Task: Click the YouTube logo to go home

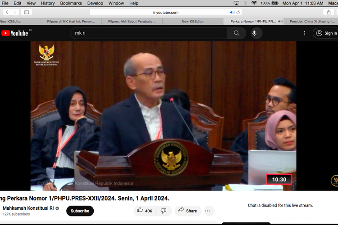Action: click(x=15, y=33)
